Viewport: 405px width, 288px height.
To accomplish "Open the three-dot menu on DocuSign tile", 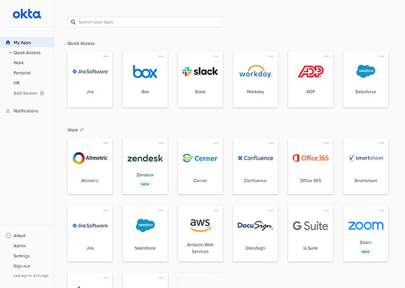I will (271, 211).
